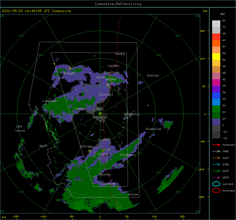Image resolution: width=236 pixels, height=220 pixels.
Task: Click the Strathmore city label
Action: pyautogui.click(x=127, y=155)
